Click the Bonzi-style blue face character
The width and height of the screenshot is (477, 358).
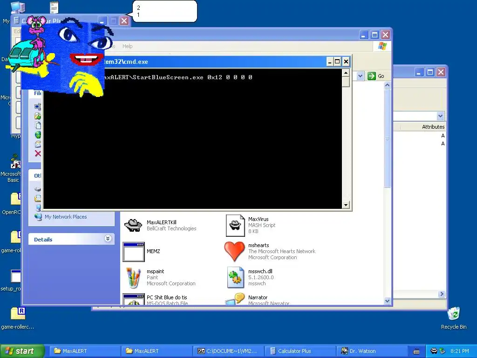82,58
